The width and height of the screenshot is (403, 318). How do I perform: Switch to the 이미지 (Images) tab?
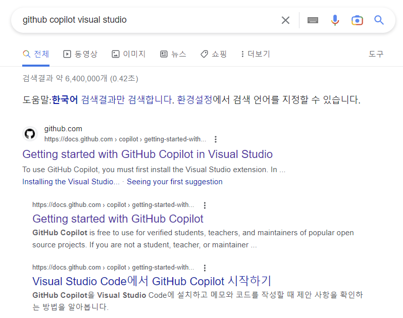click(x=129, y=54)
